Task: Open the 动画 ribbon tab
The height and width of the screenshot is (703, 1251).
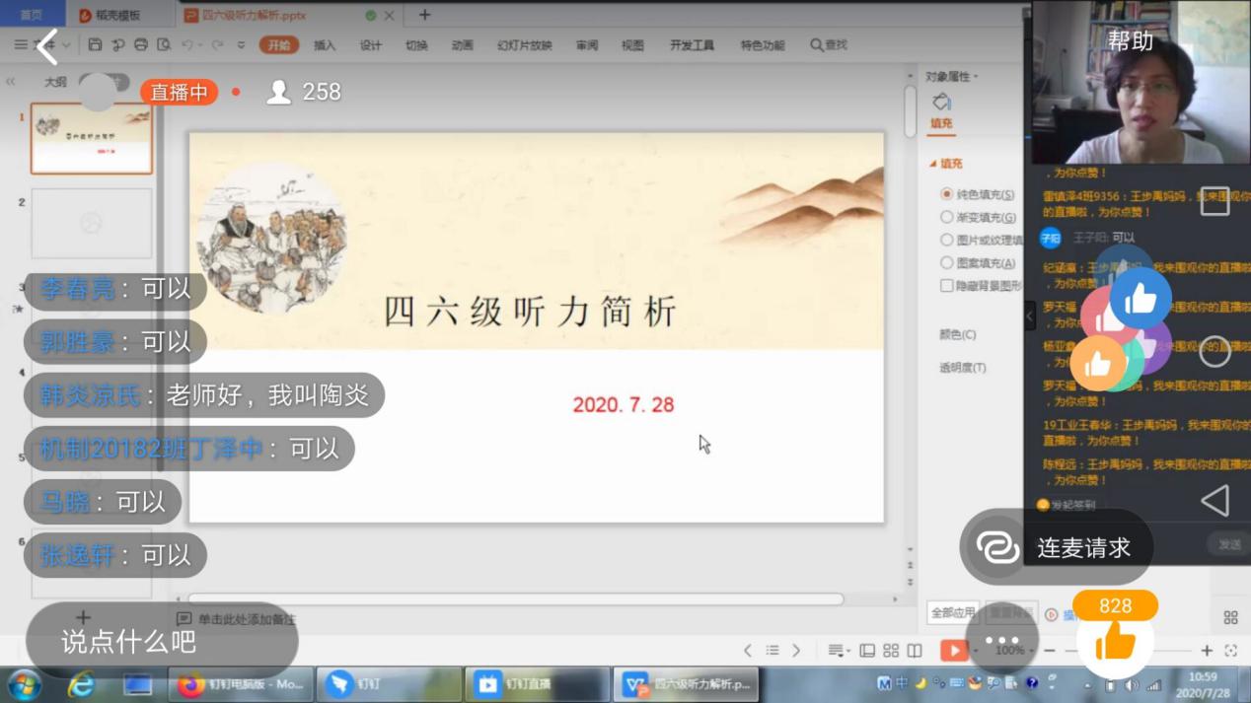Action: click(462, 45)
